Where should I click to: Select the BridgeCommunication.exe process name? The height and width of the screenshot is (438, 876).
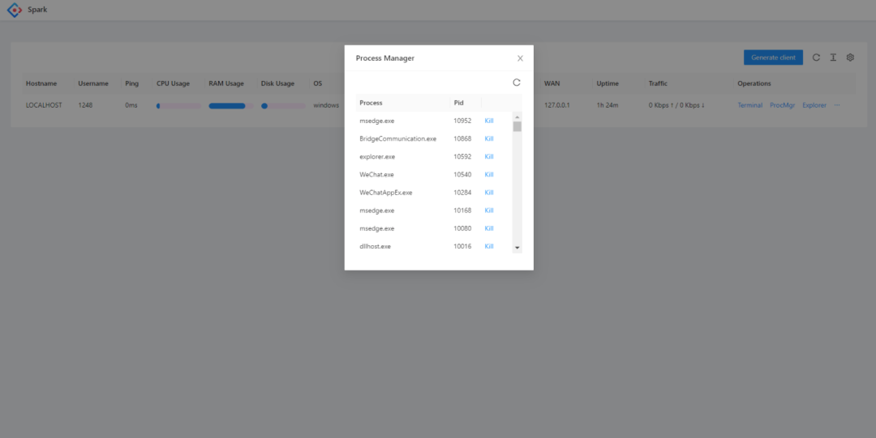(x=397, y=138)
